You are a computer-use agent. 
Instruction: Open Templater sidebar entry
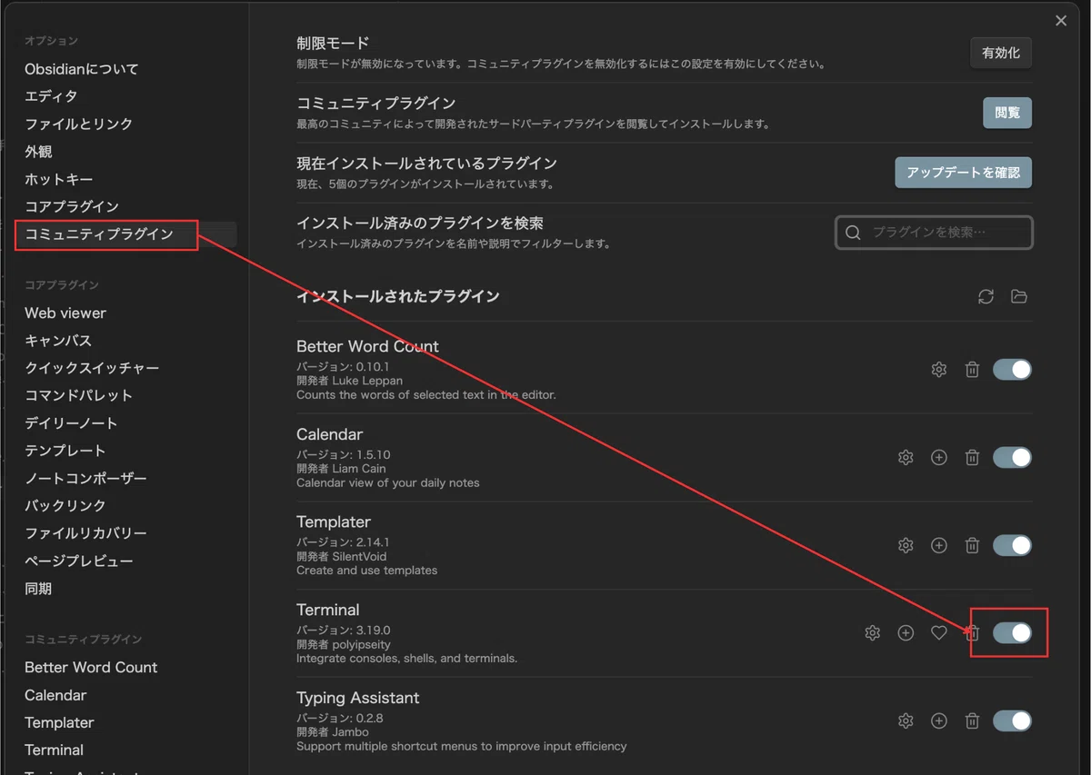(x=59, y=722)
